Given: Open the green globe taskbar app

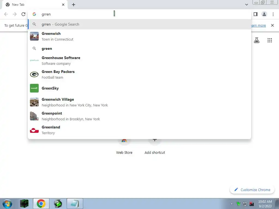Looking at the screenshot, I should coord(58,204).
